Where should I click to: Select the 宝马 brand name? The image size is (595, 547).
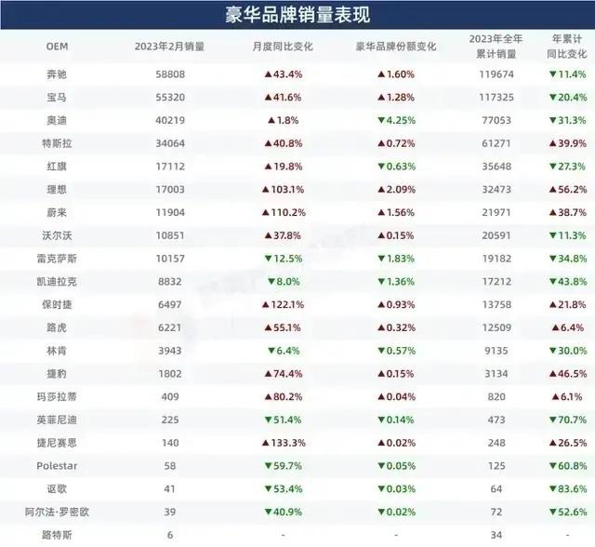[57, 98]
